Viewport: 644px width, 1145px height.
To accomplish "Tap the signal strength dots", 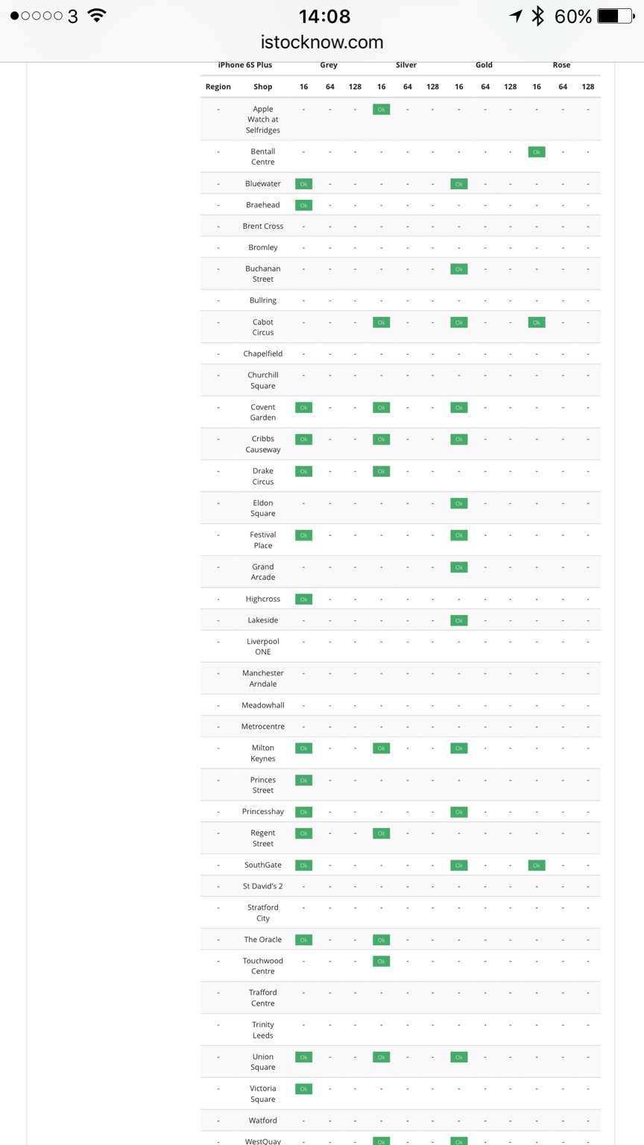I will click(37, 16).
